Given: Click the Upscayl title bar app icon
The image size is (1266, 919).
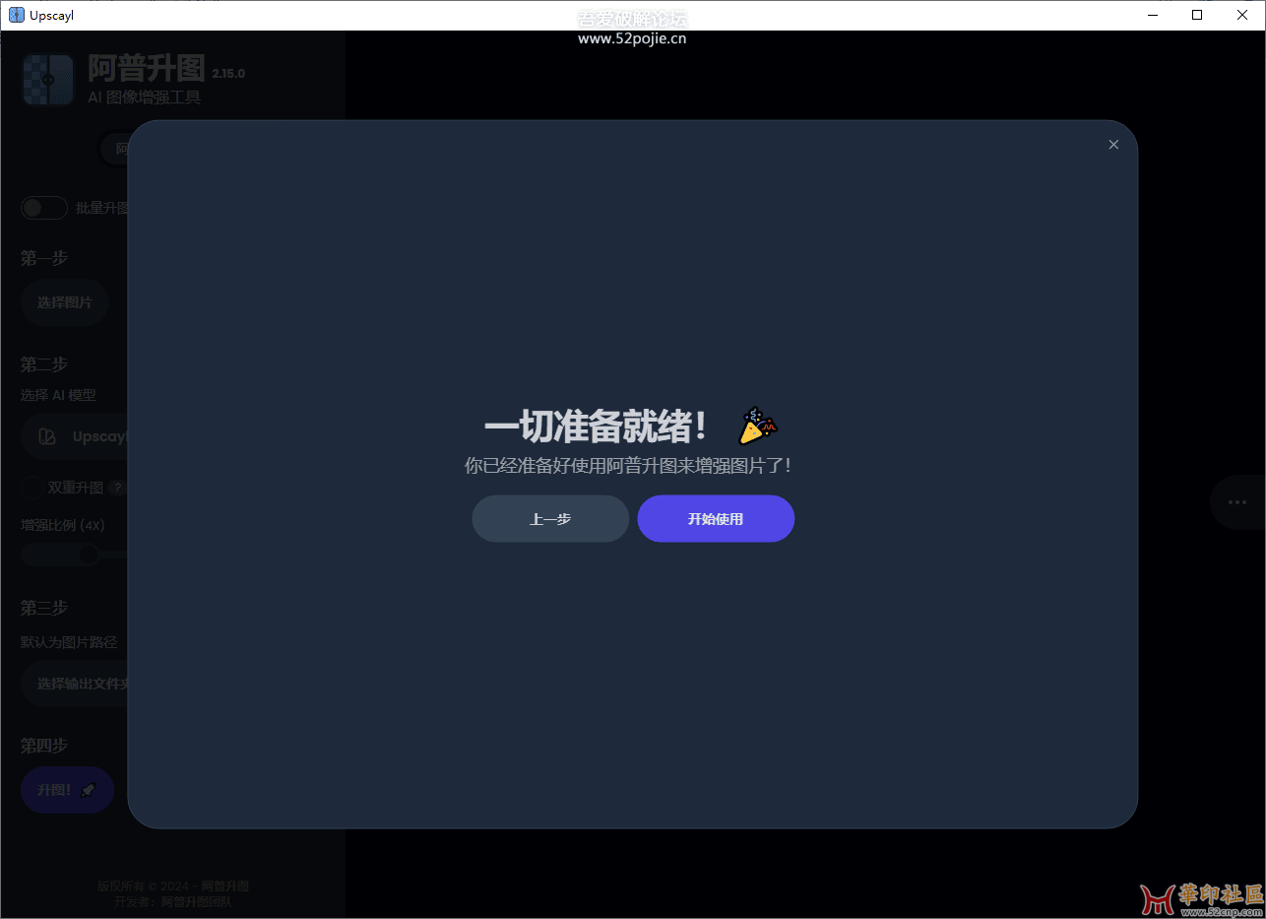Looking at the screenshot, I should coord(16,15).
